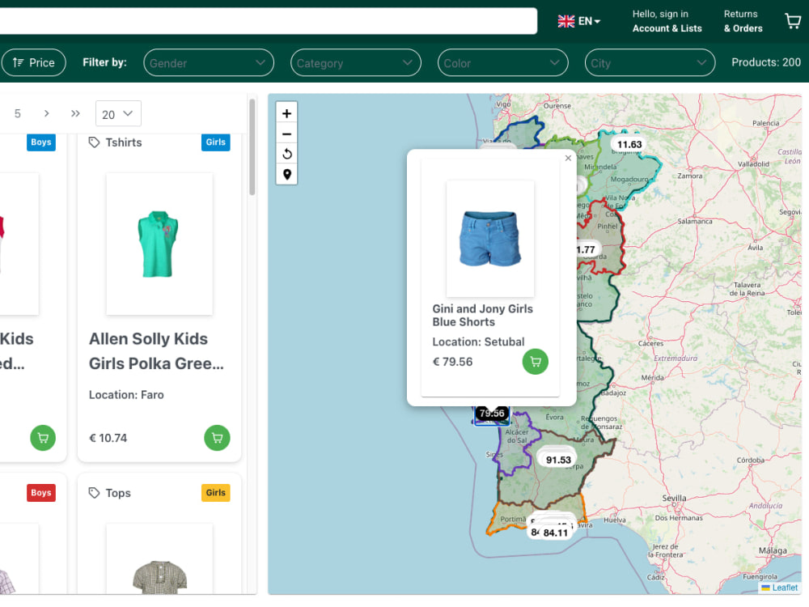Open the City filter dropdown
The image size is (809, 607).
(650, 62)
